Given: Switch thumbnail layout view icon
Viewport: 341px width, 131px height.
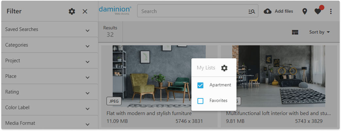Looking at the screenshot, I should tap(295, 32).
